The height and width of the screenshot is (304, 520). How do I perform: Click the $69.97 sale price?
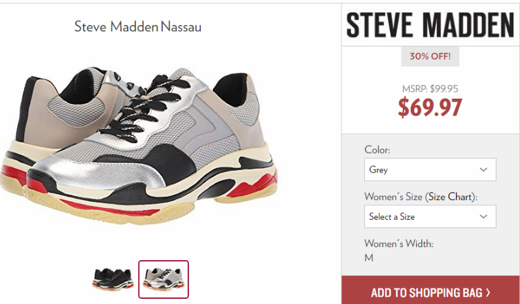(430, 107)
